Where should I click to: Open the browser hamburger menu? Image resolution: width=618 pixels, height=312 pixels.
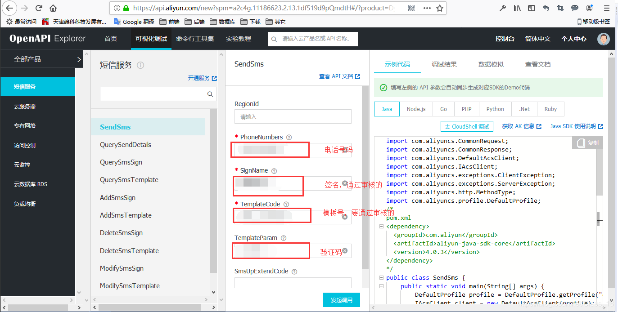pos(606,8)
